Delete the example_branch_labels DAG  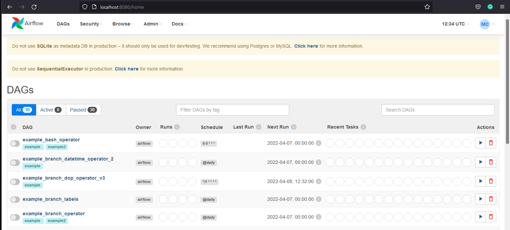pyautogui.click(x=491, y=199)
